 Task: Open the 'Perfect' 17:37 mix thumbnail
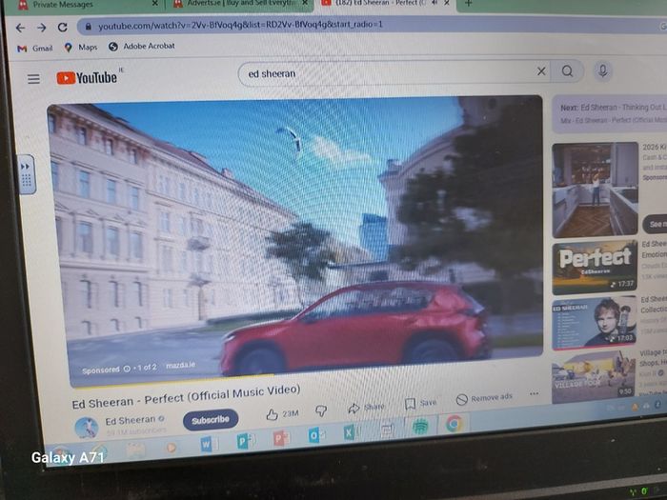[595, 268]
